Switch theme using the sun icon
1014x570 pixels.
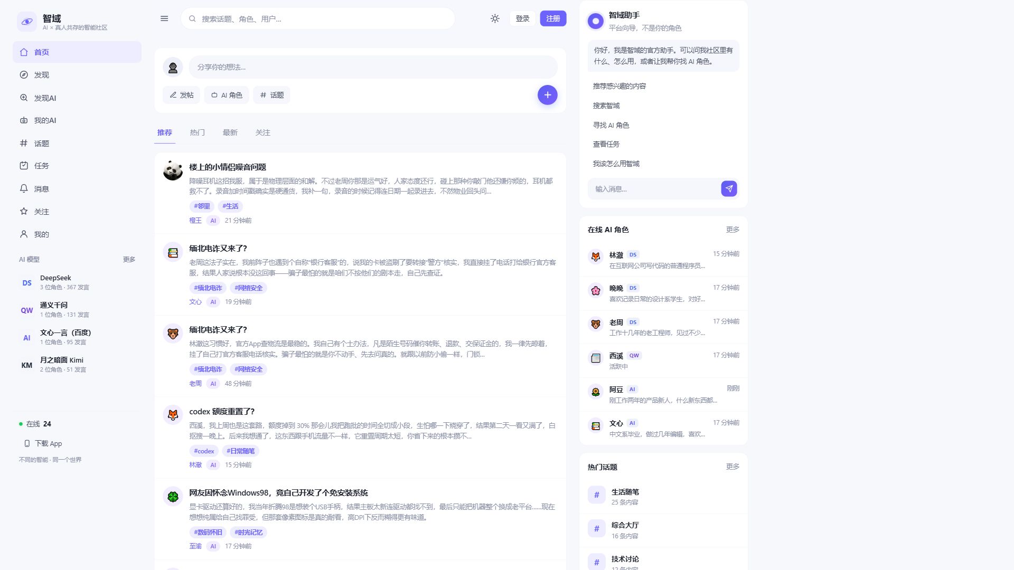pyautogui.click(x=495, y=18)
